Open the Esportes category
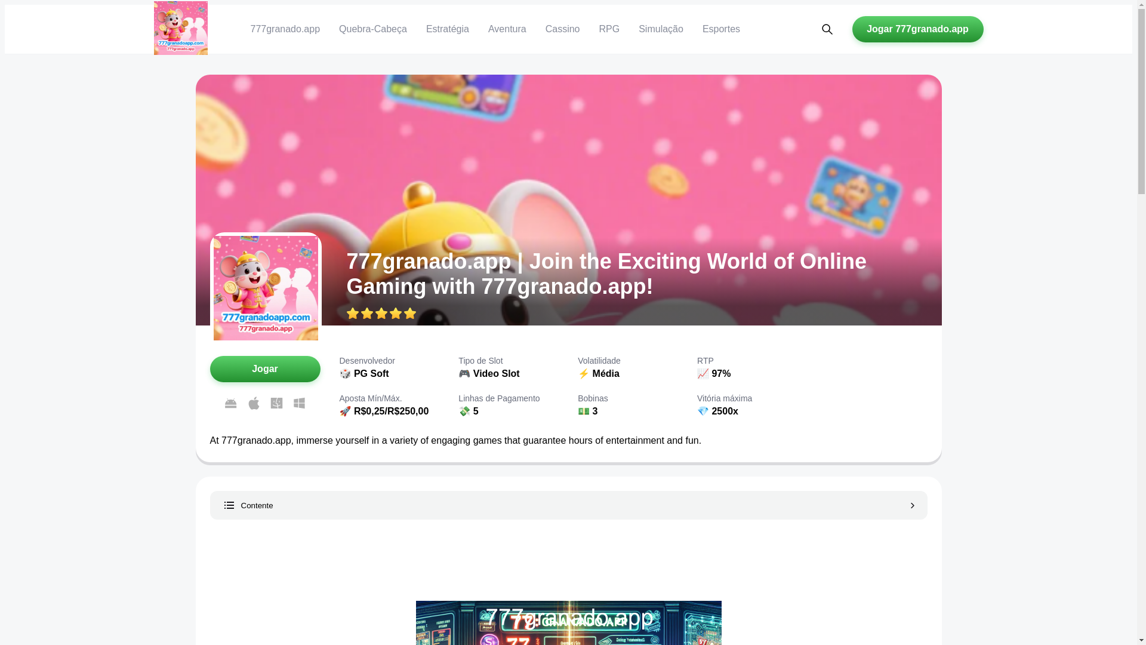This screenshot has height=645, width=1146. tap(721, 29)
